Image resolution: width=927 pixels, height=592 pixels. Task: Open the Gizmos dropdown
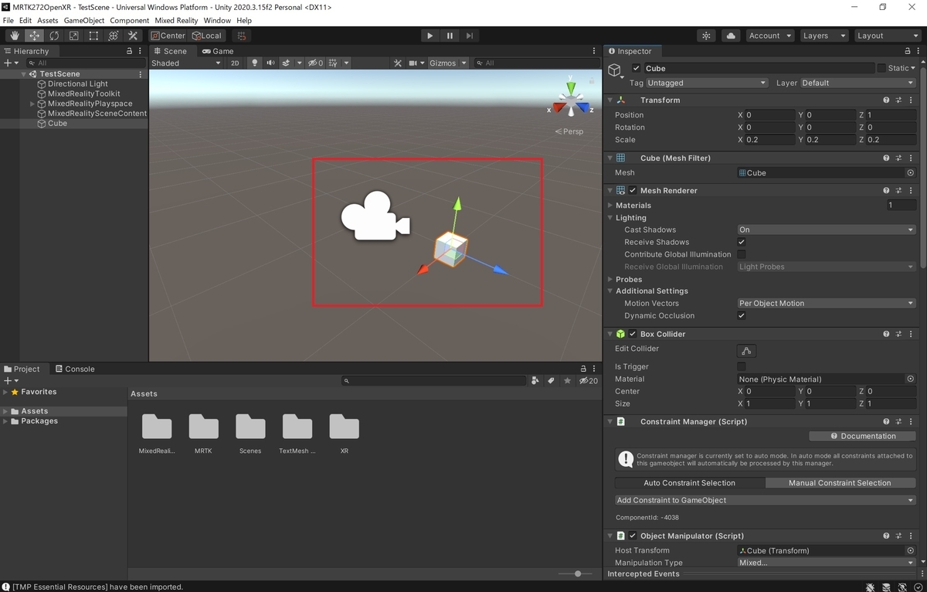coord(448,63)
